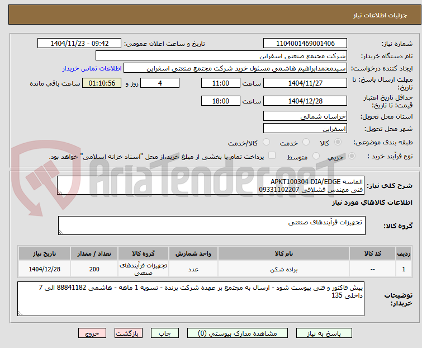422x348 pixels.
Task: Click the city field اسفراین
Action: (305, 129)
